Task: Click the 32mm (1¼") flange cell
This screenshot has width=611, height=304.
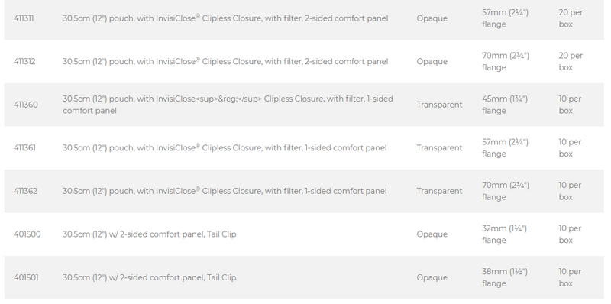Action: 504,234
